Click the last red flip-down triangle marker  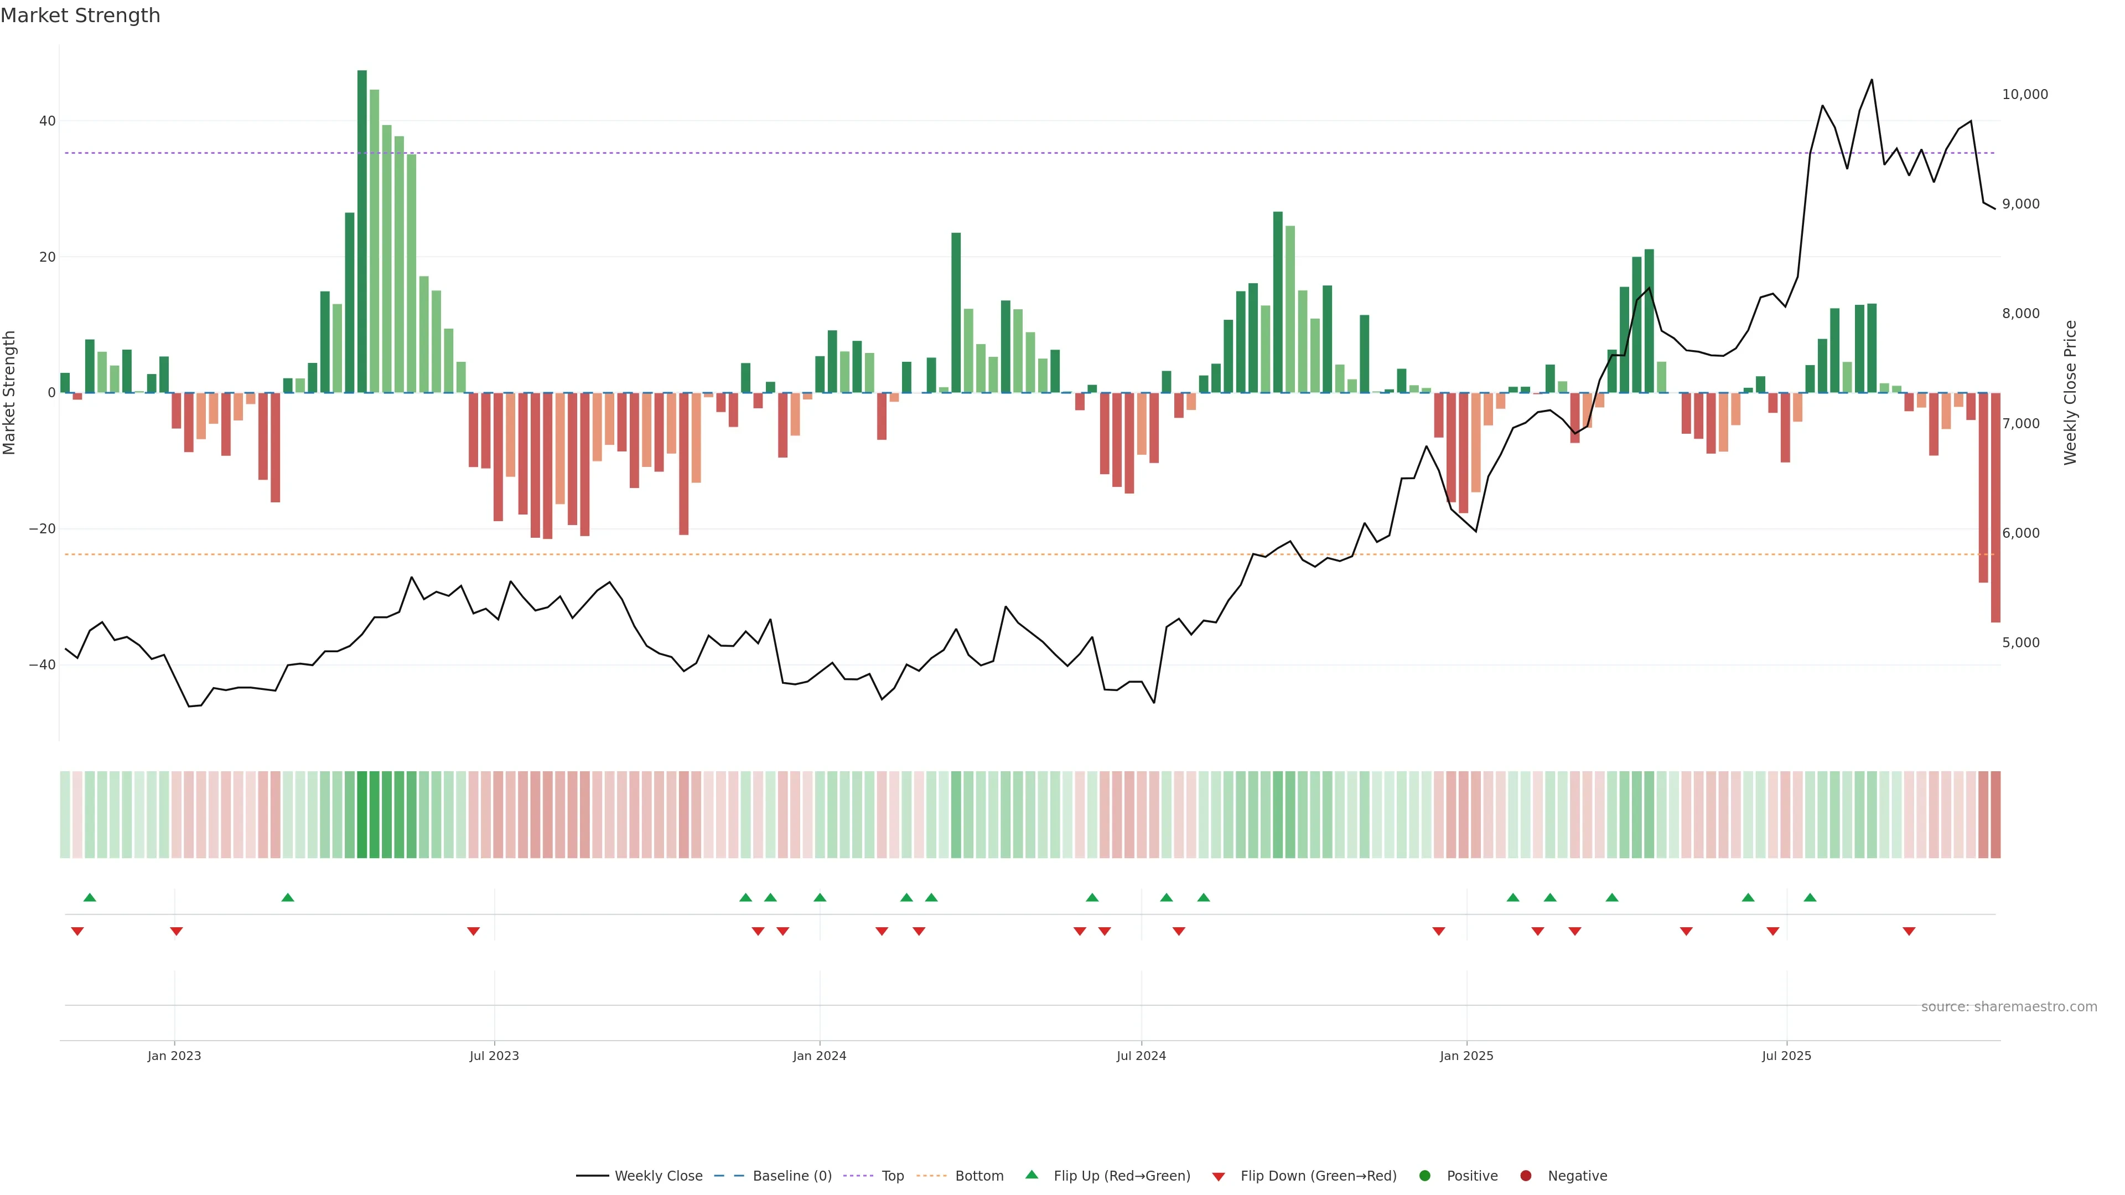click(x=1909, y=931)
